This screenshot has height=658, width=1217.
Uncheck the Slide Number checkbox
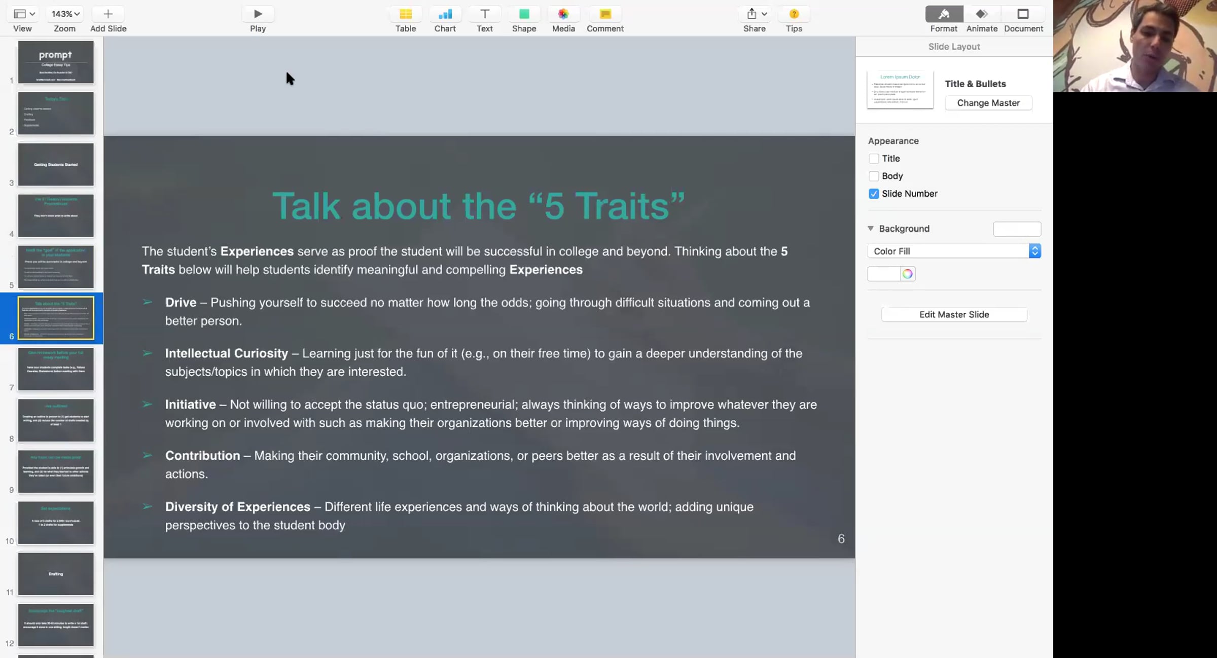pos(873,194)
